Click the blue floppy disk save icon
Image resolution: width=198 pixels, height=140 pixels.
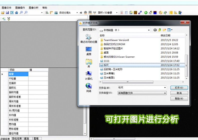point(7,13)
